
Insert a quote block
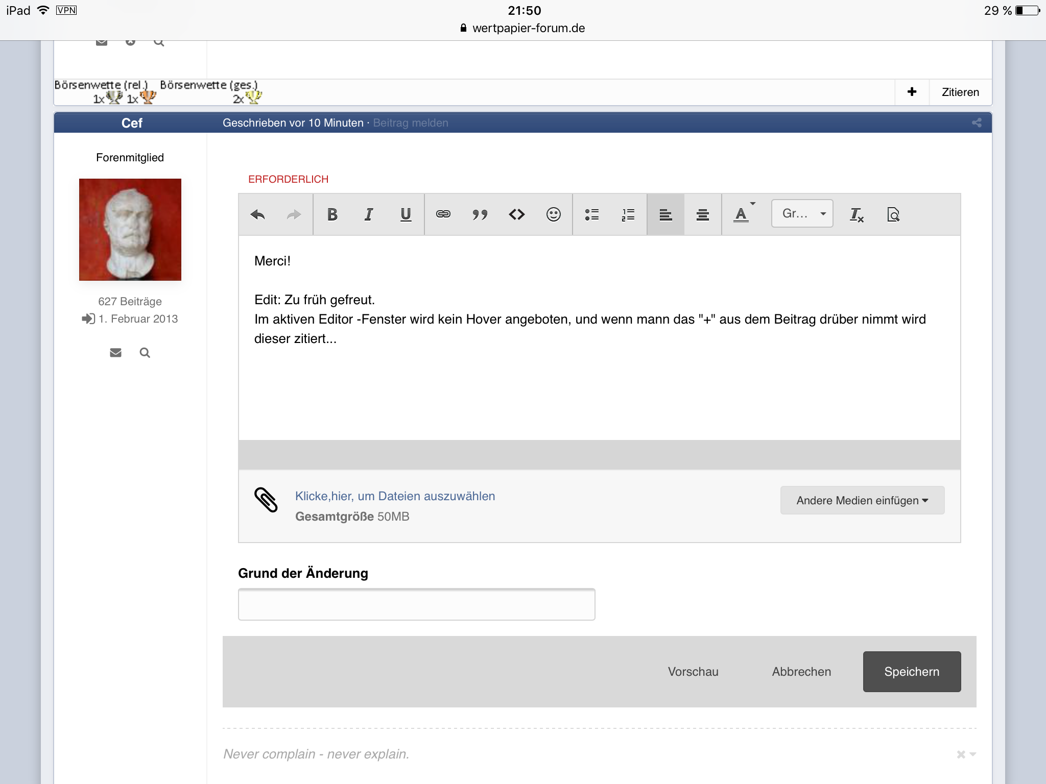coord(480,215)
